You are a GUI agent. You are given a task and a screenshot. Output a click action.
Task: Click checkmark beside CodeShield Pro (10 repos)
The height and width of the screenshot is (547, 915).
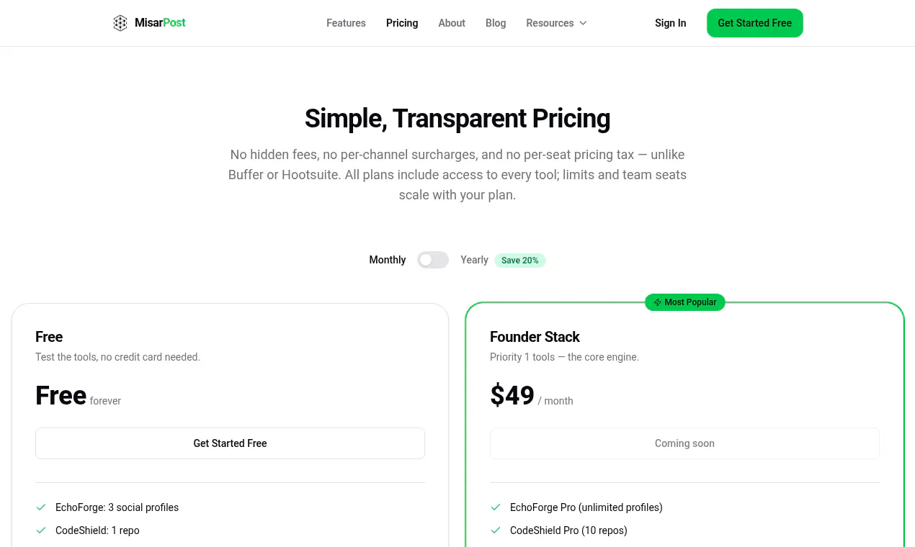[x=496, y=530]
